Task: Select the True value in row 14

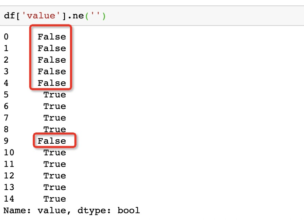Action: [x=55, y=199]
